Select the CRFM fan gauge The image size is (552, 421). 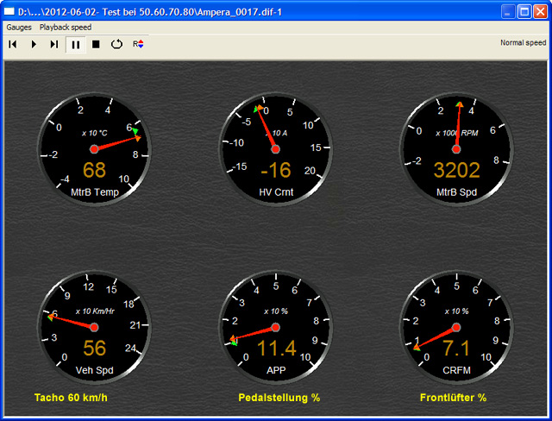456,328
